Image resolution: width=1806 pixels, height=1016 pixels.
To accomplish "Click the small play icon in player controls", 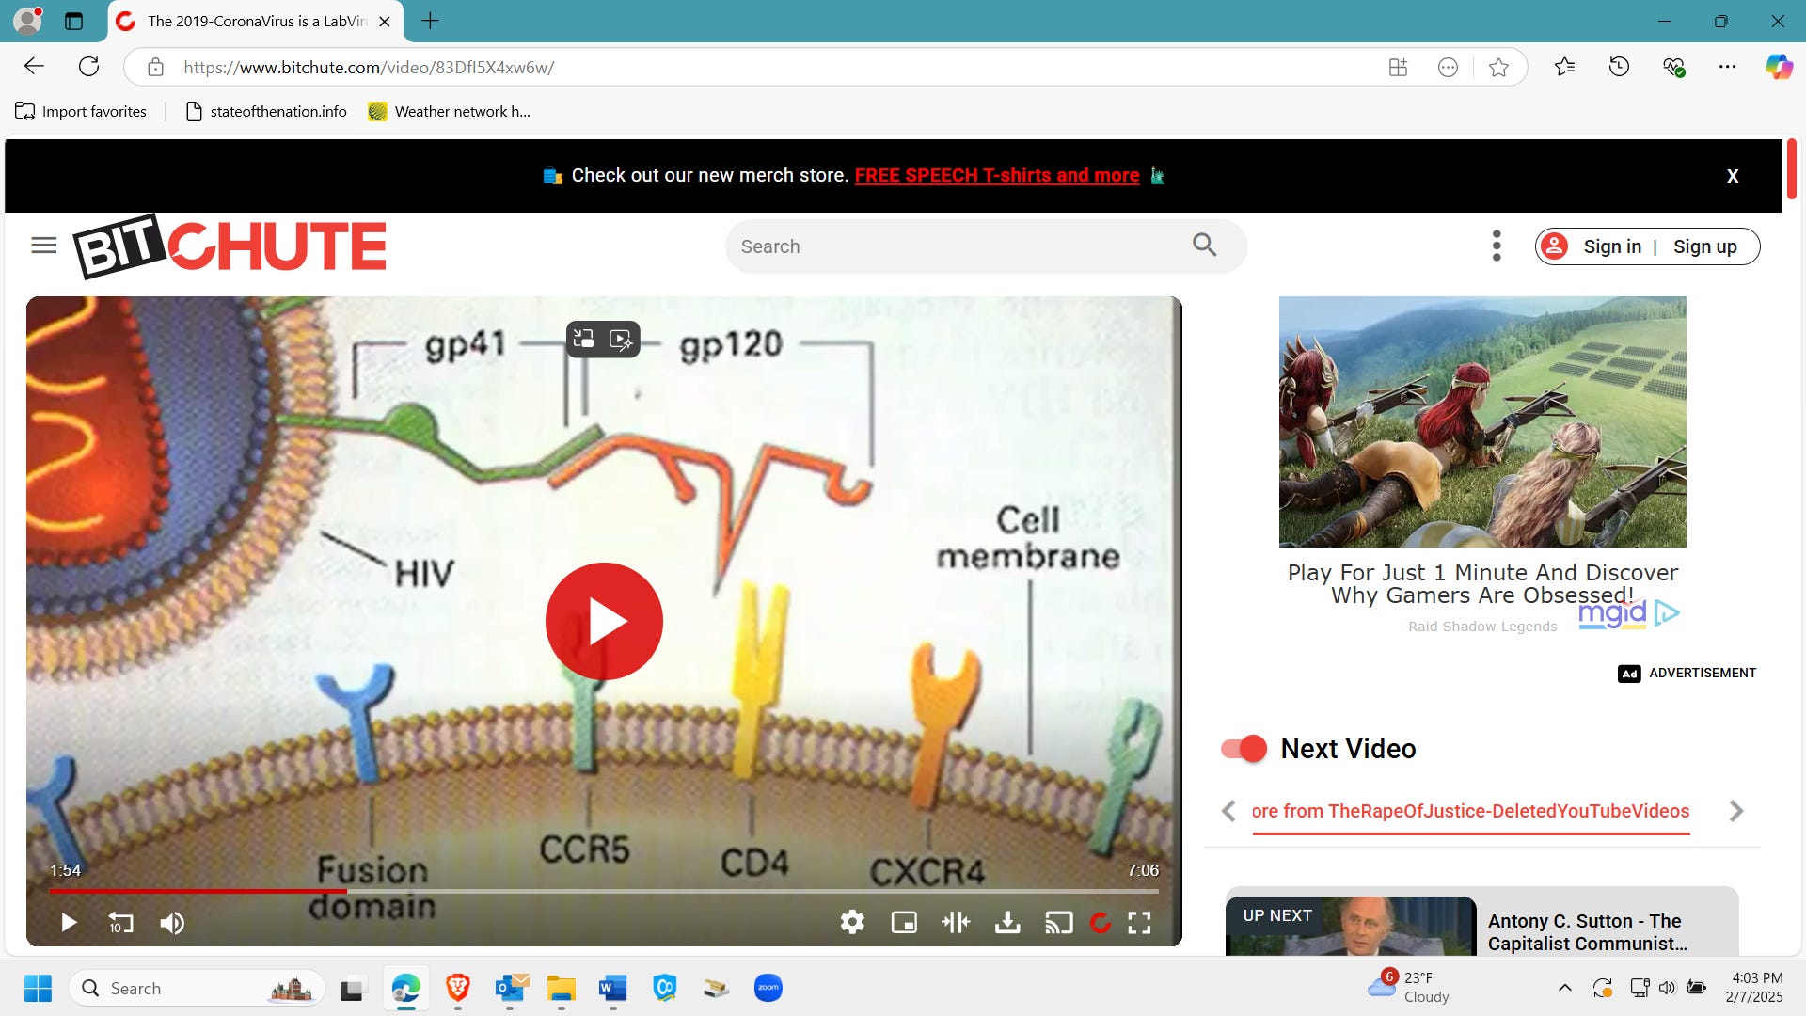I will (69, 923).
